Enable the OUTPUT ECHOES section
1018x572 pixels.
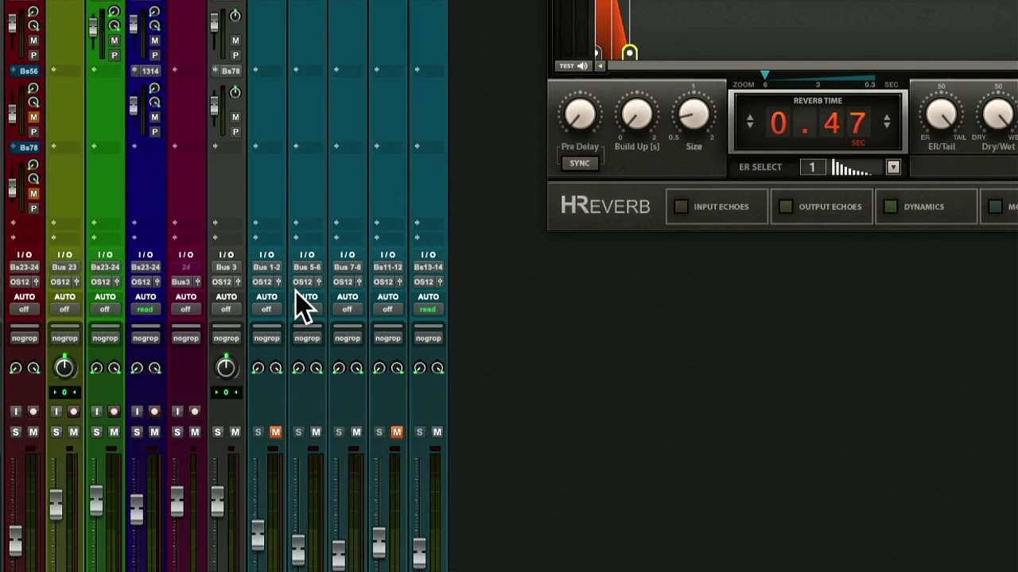(x=786, y=207)
